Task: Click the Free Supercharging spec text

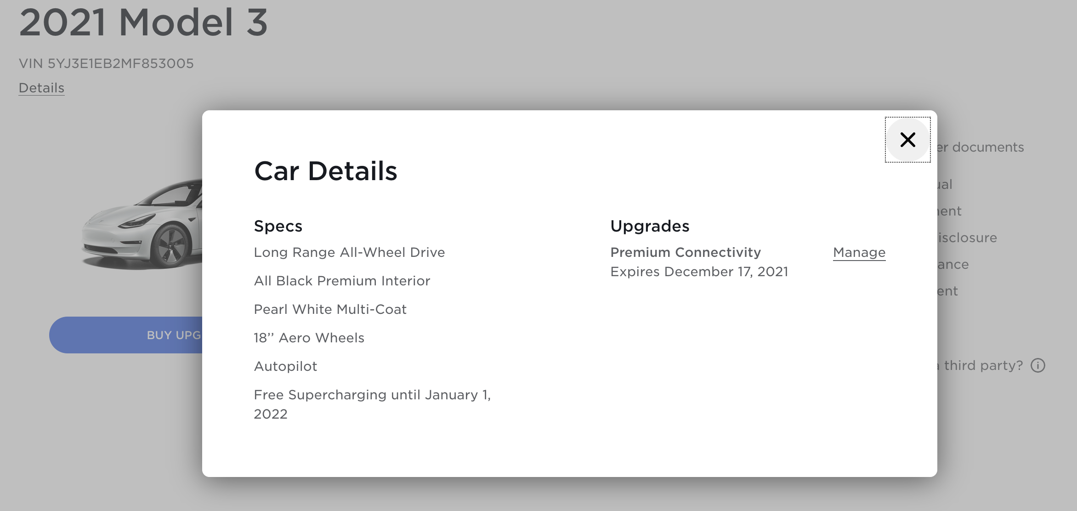Action: (x=372, y=395)
